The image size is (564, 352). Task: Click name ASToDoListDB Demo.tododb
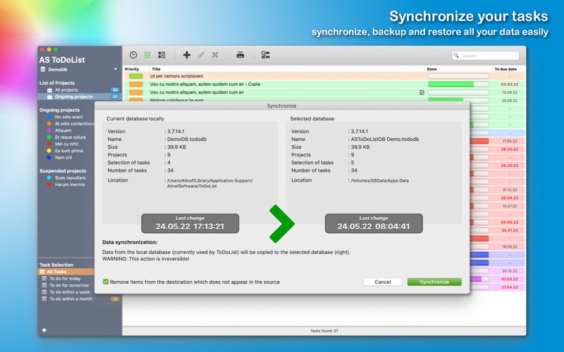point(385,139)
